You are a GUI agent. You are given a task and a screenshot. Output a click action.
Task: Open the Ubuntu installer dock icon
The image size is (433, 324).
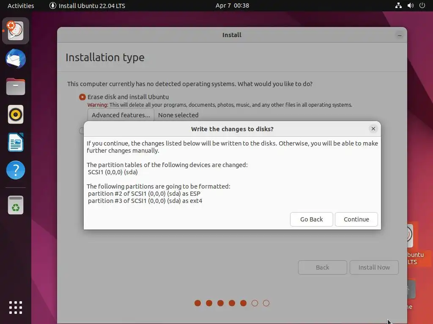[x=16, y=31]
